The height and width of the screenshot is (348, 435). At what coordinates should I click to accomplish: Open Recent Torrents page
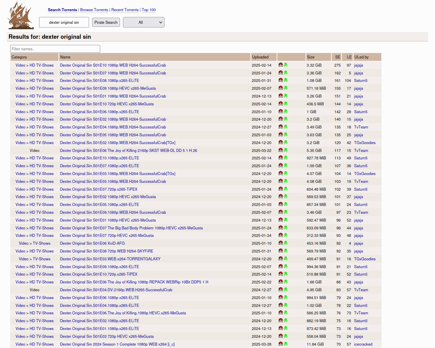coord(125,10)
